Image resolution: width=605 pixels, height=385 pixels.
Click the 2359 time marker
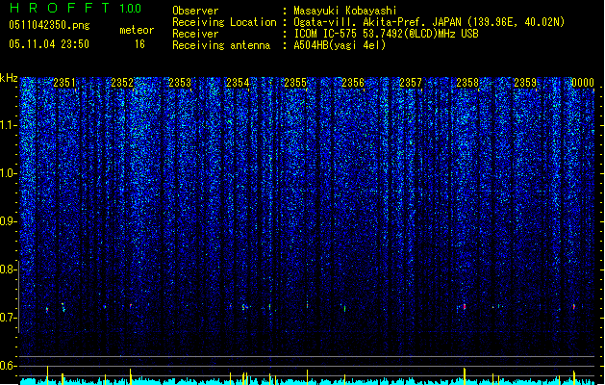[x=525, y=83]
